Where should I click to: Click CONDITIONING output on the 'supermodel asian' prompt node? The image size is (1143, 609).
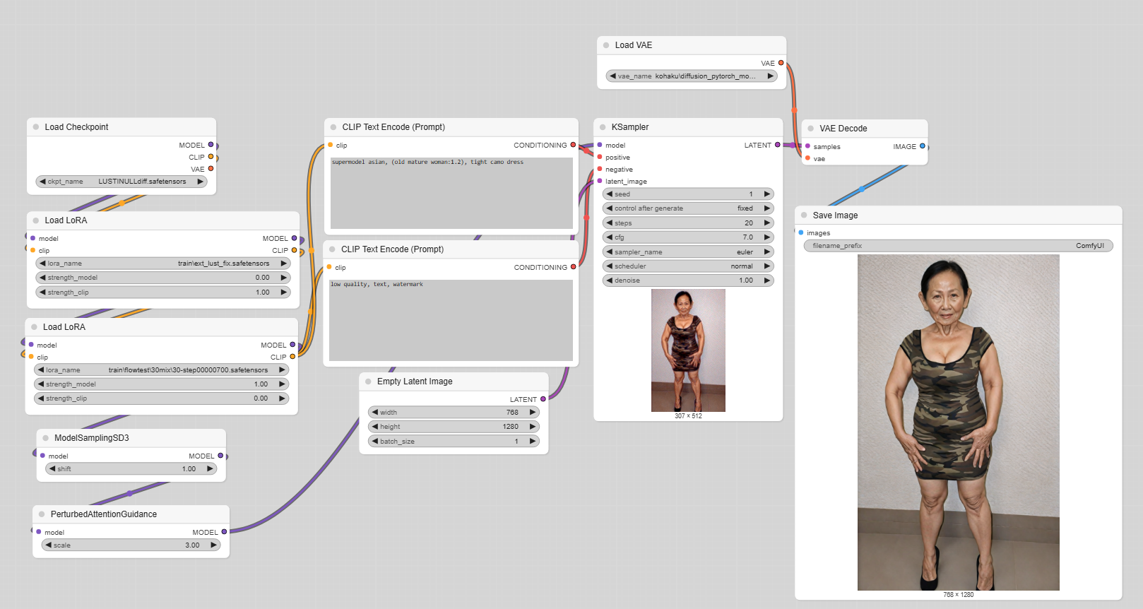[573, 145]
